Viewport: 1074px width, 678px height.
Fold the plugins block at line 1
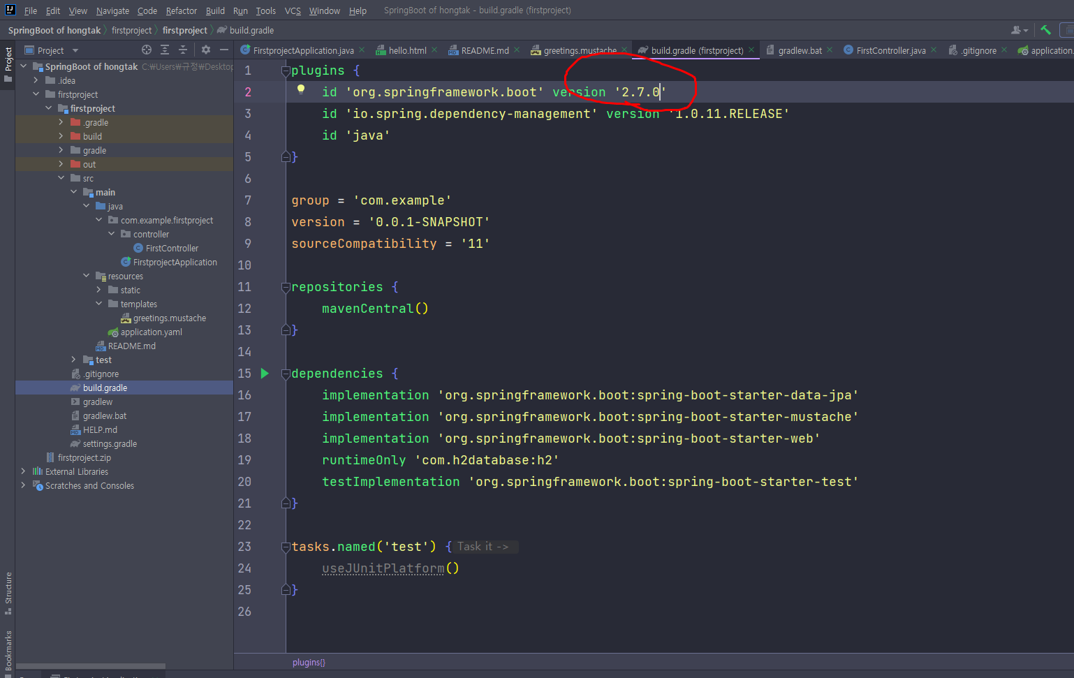(x=286, y=71)
